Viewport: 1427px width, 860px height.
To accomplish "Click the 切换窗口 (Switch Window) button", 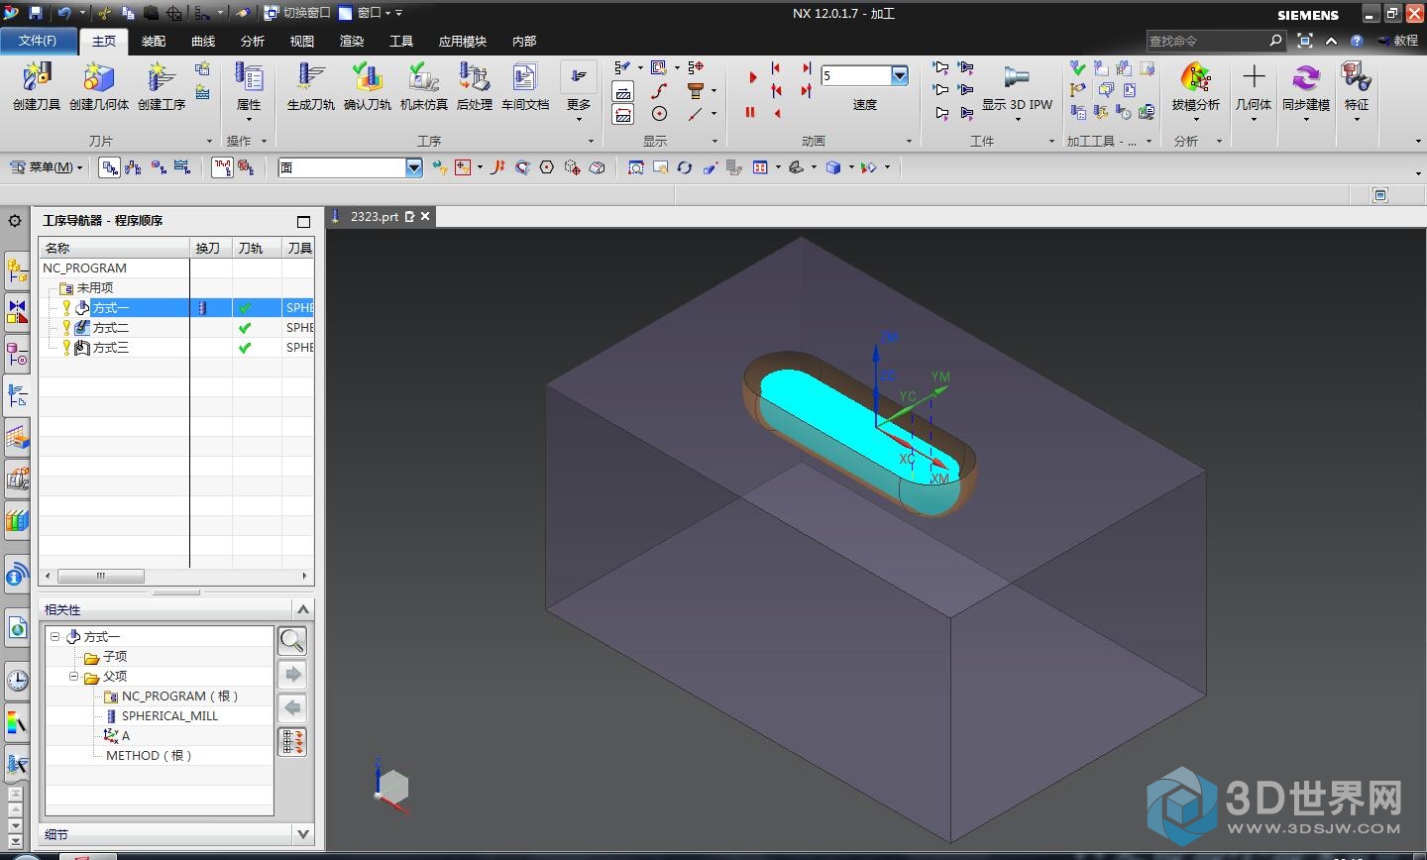I will (x=297, y=13).
